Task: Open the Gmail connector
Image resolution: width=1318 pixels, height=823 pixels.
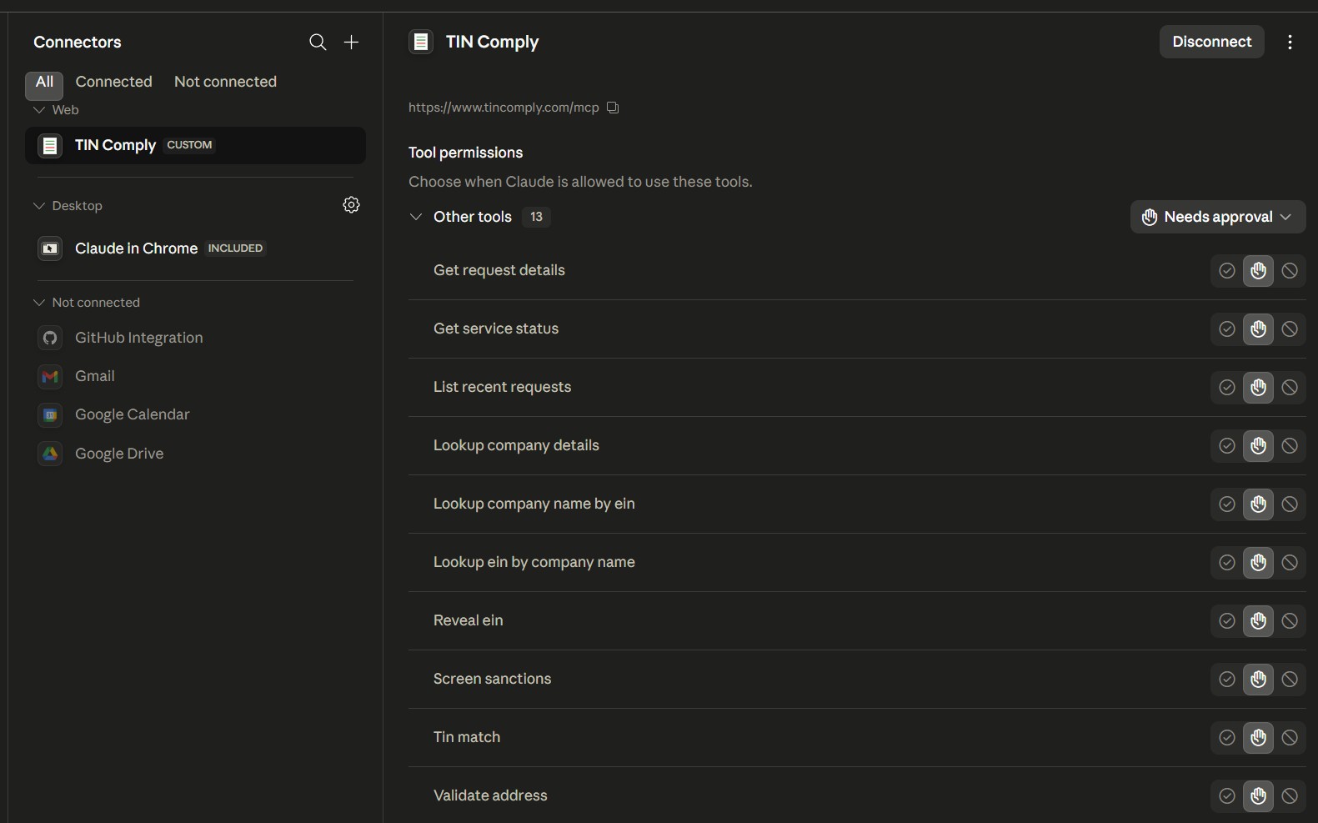Action: [195, 376]
